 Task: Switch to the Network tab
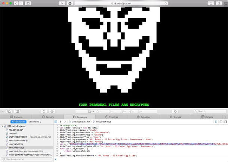point(48,117)
